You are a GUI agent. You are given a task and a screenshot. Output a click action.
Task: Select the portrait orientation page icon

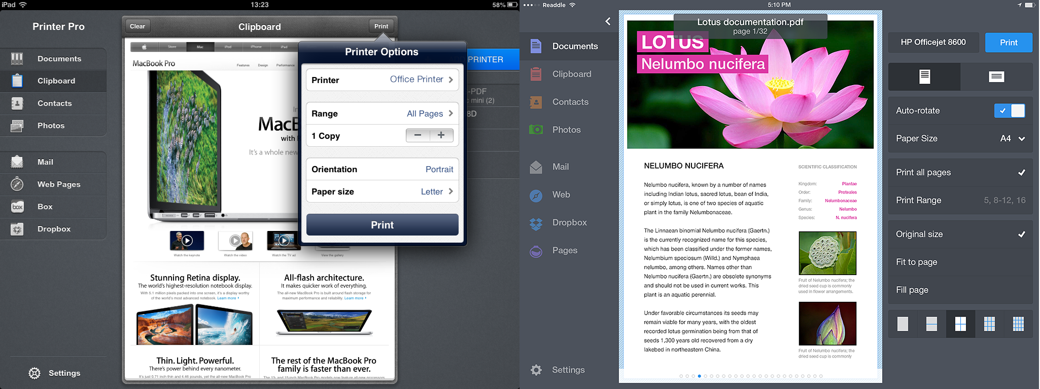(924, 76)
